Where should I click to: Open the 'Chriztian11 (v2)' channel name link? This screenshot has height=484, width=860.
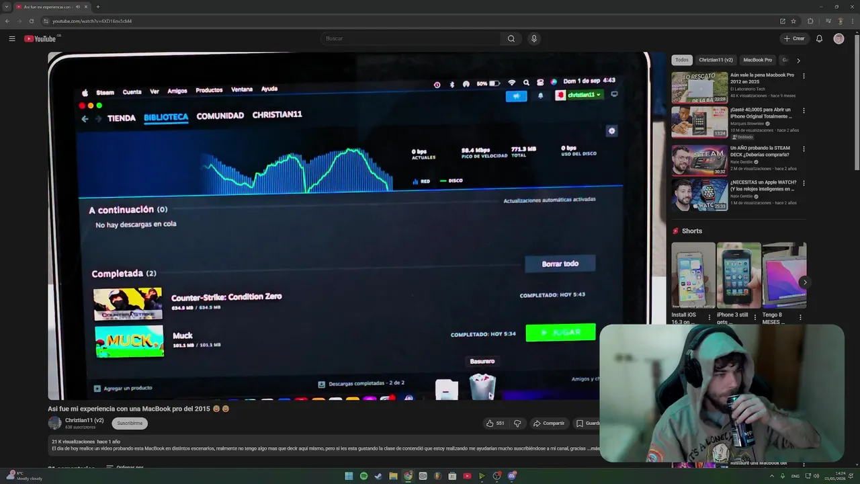click(84, 420)
